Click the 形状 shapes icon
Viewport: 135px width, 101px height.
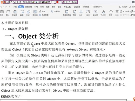tap(29, 12)
